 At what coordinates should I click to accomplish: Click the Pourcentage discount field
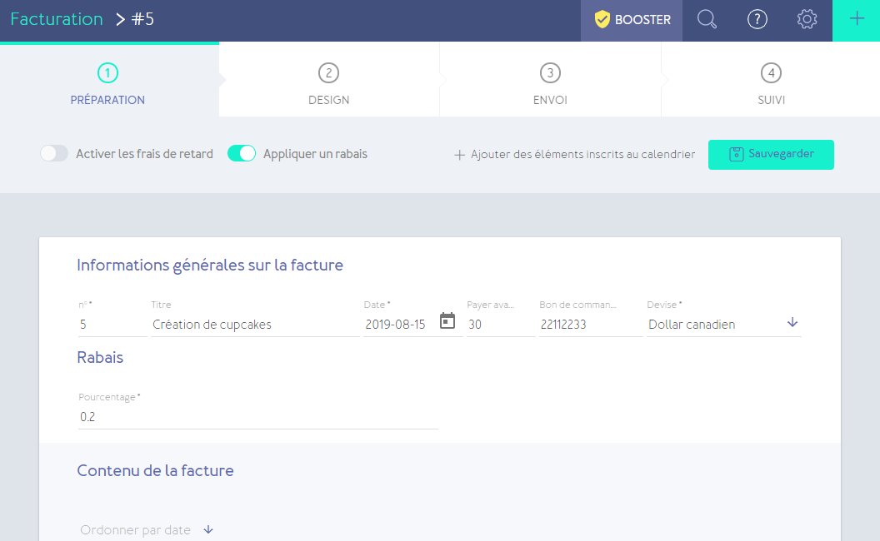click(257, 417)
